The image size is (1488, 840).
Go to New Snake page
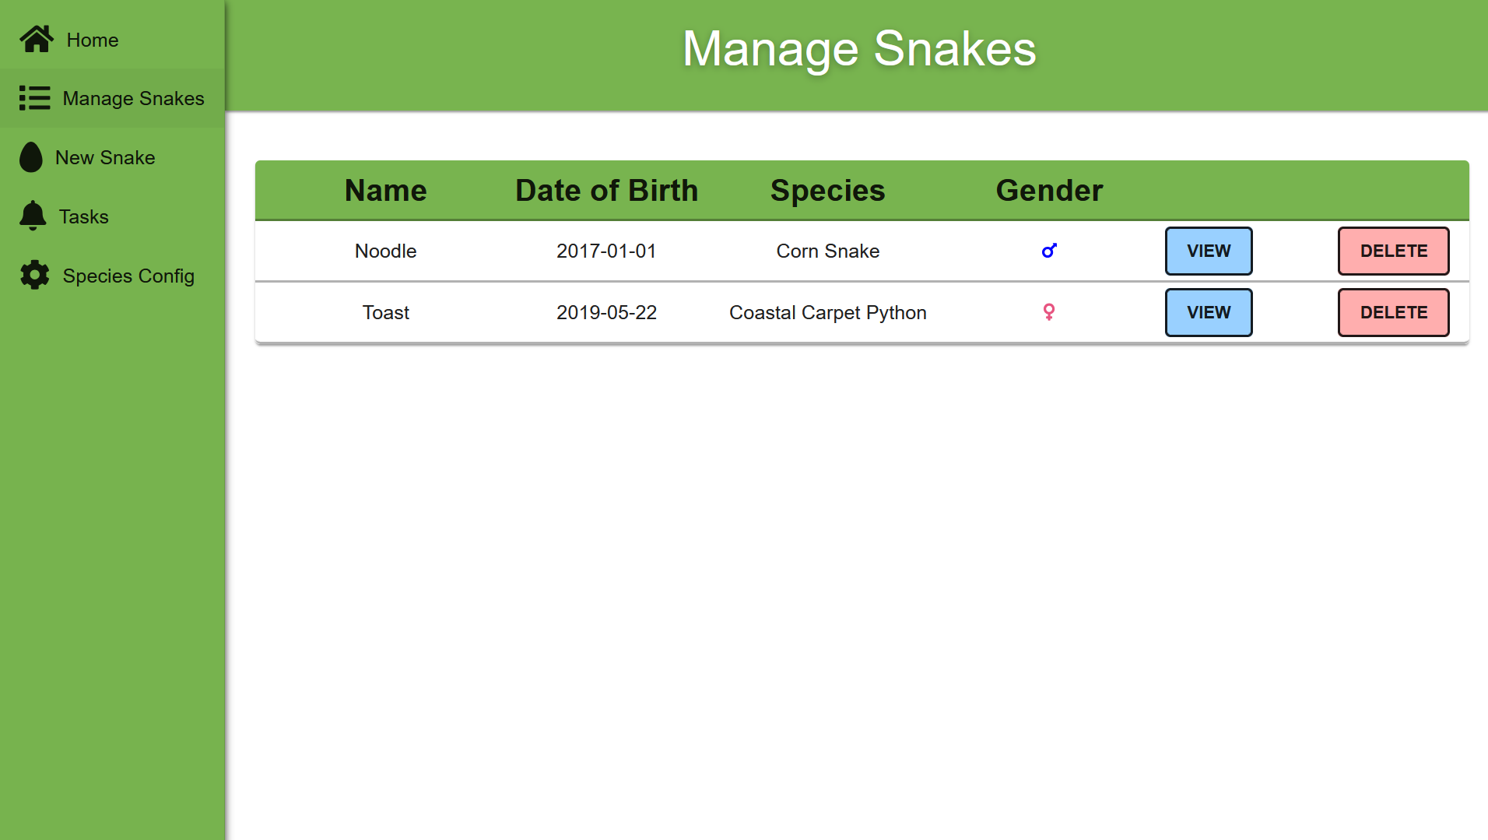point(112,157)
